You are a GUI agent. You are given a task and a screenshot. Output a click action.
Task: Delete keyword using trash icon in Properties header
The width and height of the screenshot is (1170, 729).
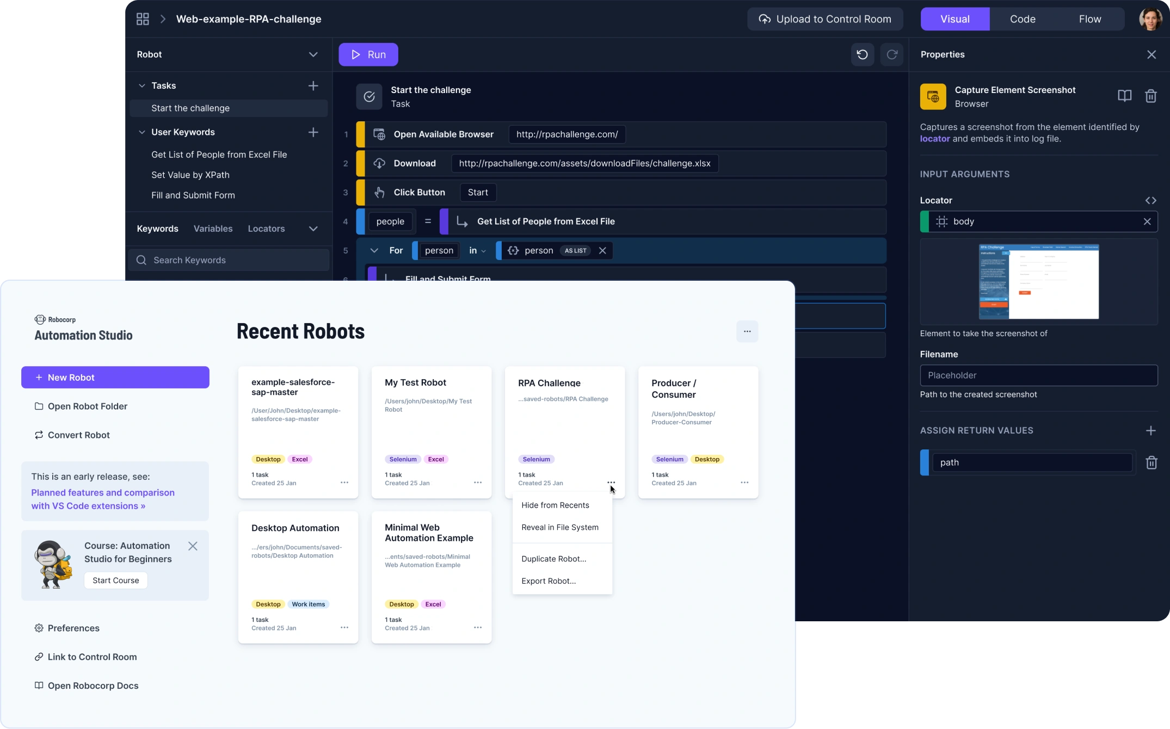click(x=1150, y=96)
